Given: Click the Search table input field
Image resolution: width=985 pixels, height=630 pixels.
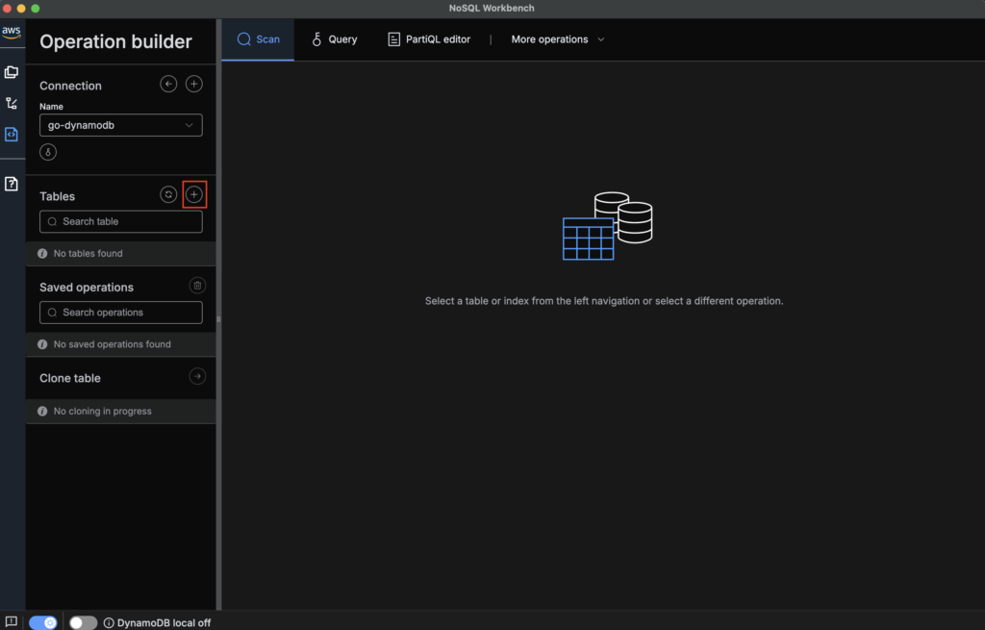Looking at the screenshot, I should pos(121,221).
